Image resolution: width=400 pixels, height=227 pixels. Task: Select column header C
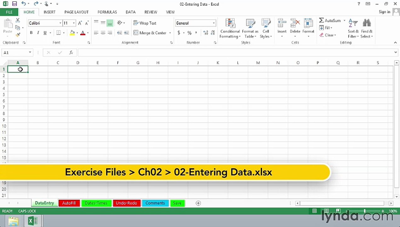tap(58, 63)
